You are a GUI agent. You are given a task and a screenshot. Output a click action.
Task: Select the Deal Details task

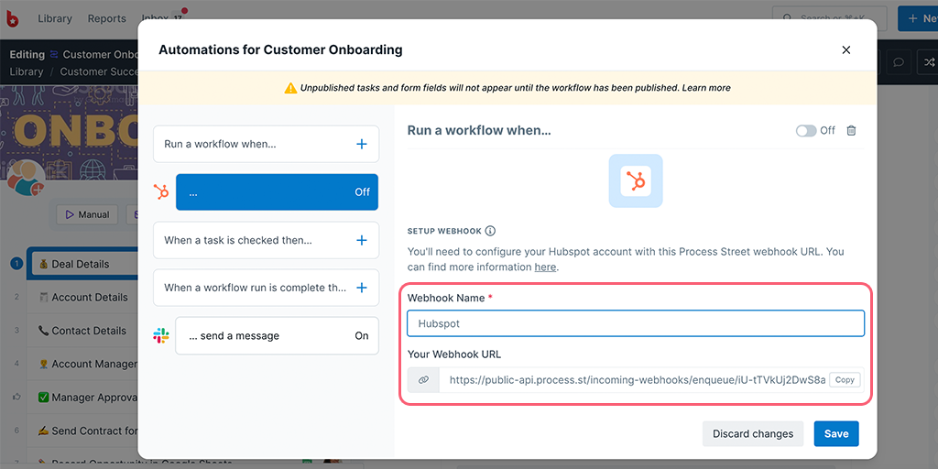84,264
